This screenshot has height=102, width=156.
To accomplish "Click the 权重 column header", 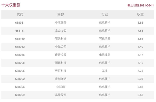I will click(140, 14).
